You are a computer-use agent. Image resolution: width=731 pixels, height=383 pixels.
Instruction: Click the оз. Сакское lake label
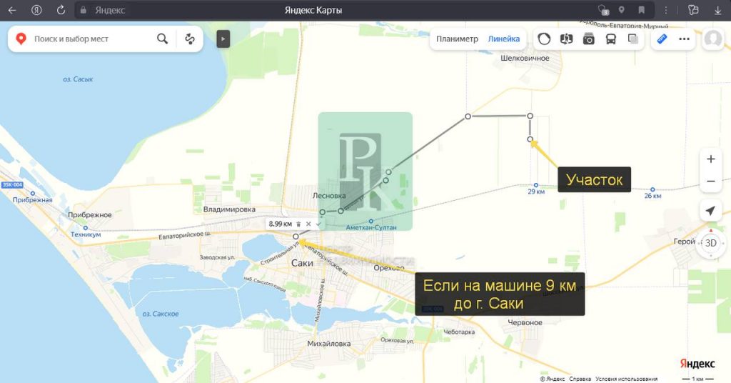[161, 314]
